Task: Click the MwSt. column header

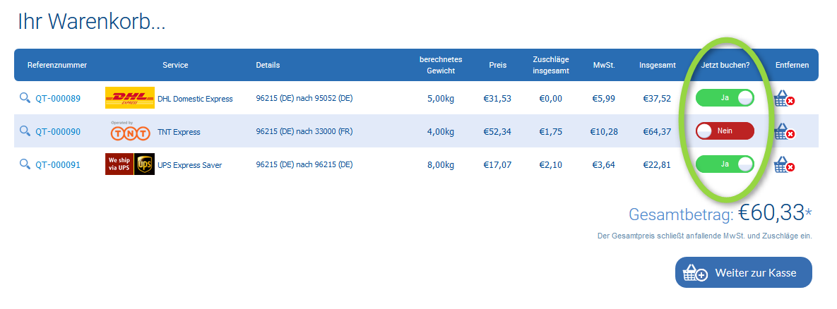Action: tap(604, 65)
